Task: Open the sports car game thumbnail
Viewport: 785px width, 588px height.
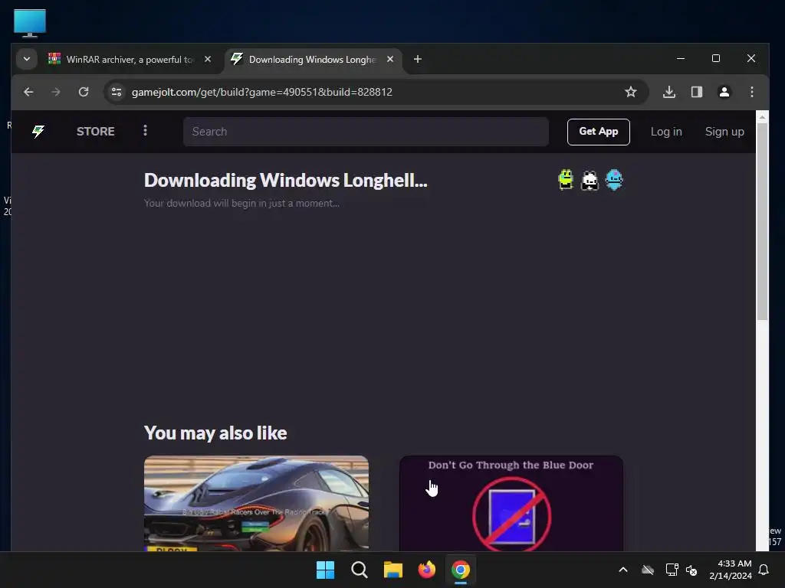Action: [256, 503]
